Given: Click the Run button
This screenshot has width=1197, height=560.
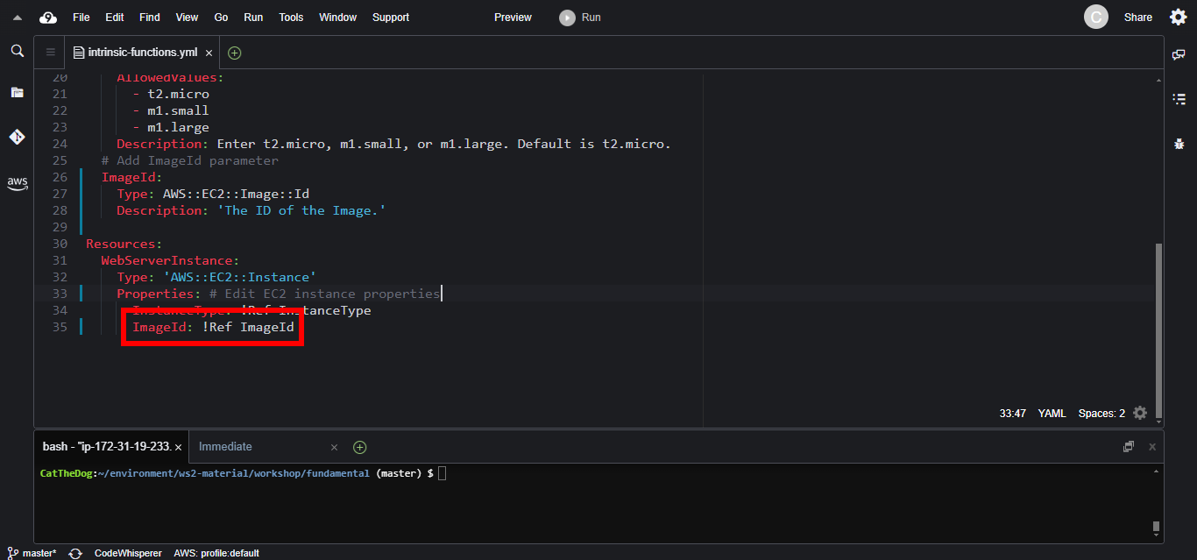Looking at the screenshot, I should (x=581, y=18).
